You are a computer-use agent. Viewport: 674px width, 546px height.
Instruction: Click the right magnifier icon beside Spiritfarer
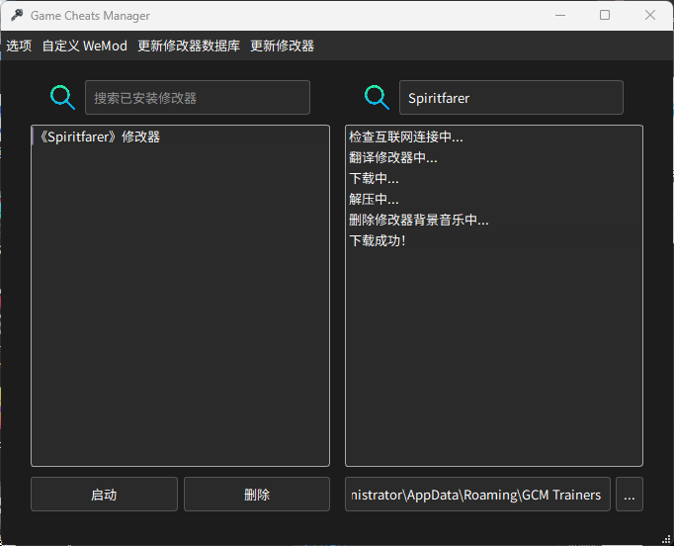377,97
